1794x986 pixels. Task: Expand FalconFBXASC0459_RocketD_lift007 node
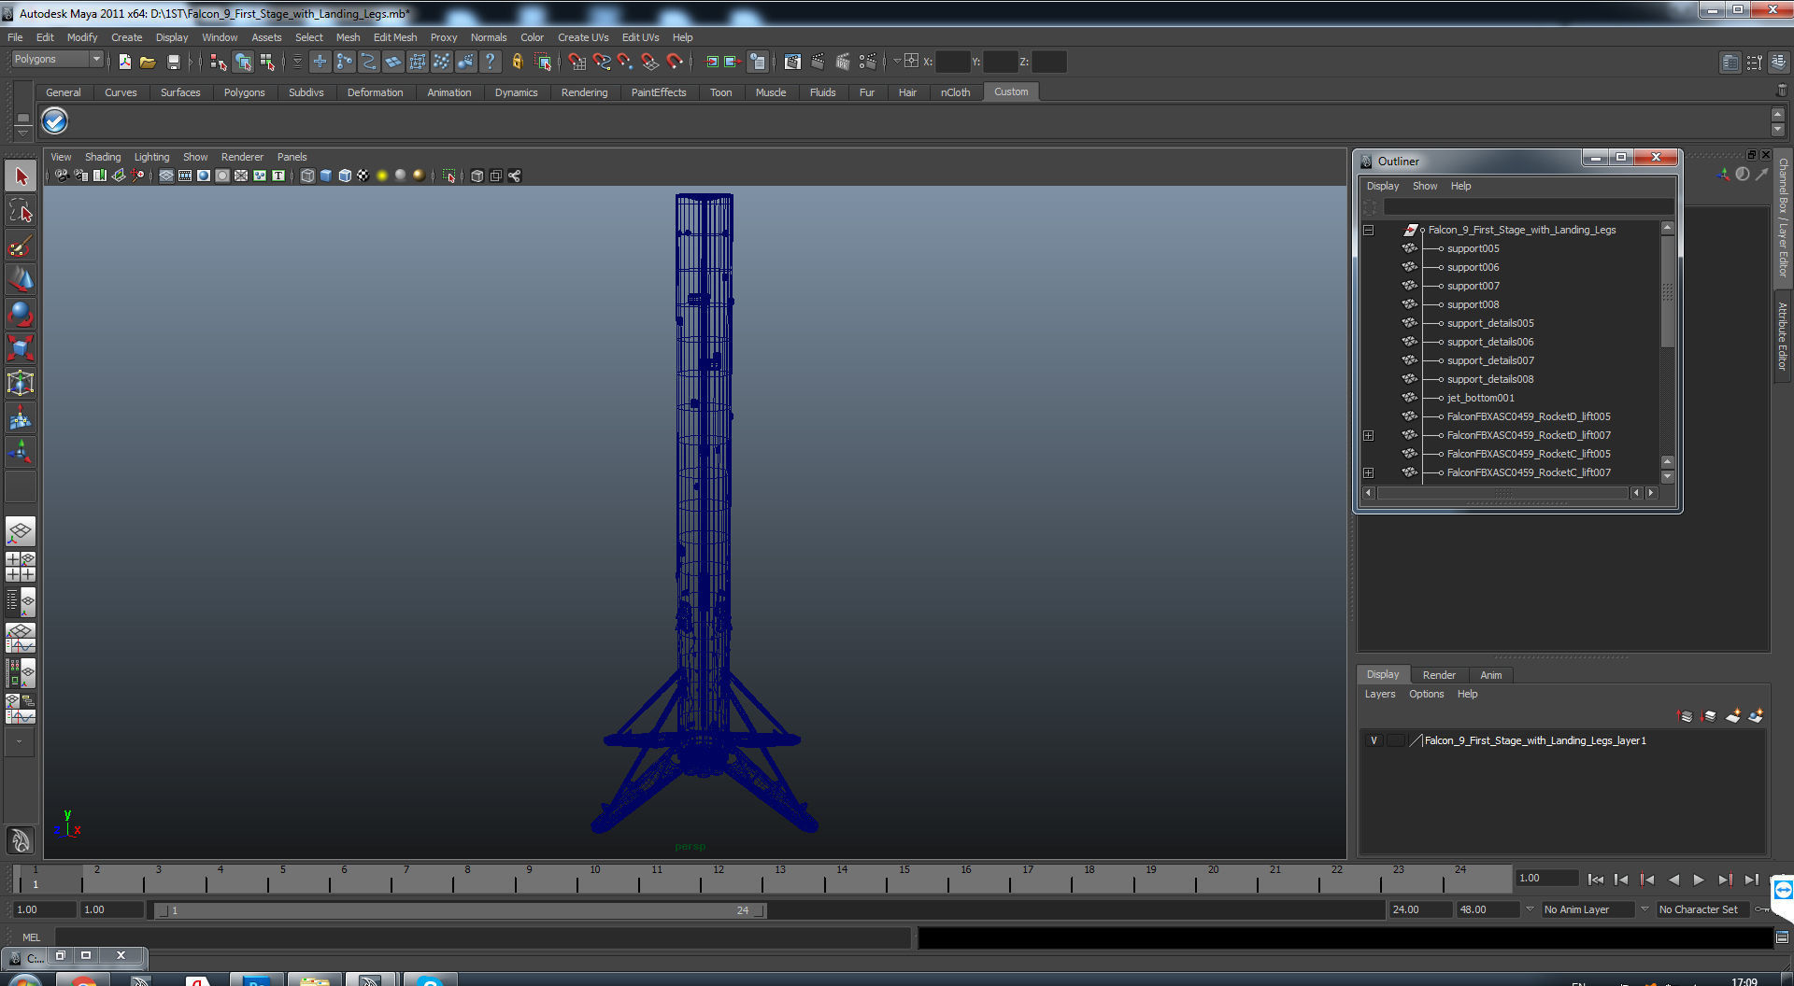coord(1369,435)
